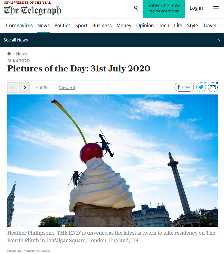Select the Sport navigation item
The height and width of the screenshot is (254, 224).
81,25
